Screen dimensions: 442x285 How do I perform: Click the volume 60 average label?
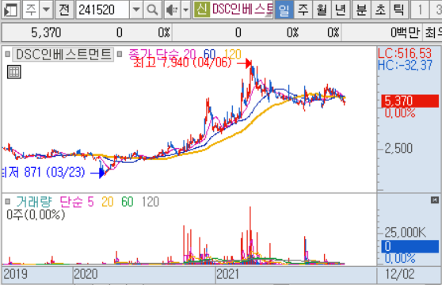pyautogui.click(x=128, y=202)
